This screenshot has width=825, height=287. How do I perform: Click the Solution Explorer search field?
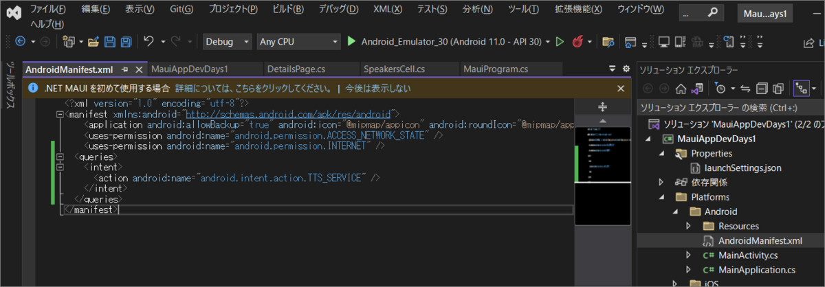730,108
